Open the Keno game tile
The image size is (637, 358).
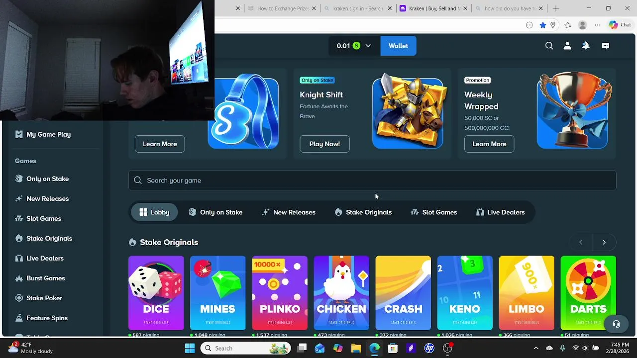click(465, 293)
